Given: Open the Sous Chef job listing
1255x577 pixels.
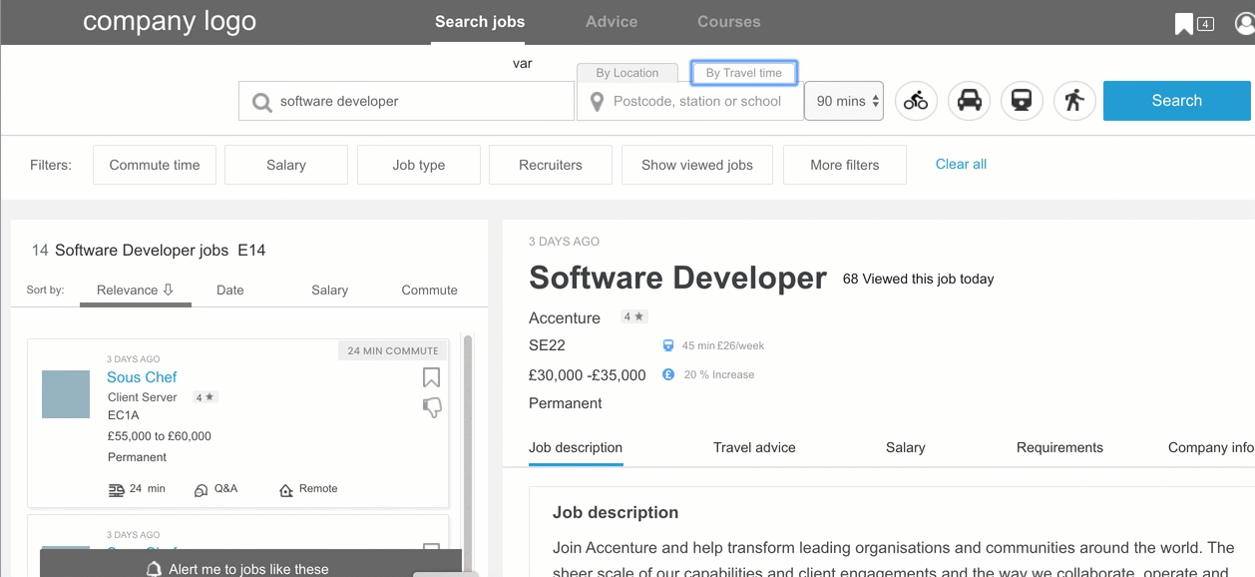Looking at the screenshot, I should click(x=142, y=377).
